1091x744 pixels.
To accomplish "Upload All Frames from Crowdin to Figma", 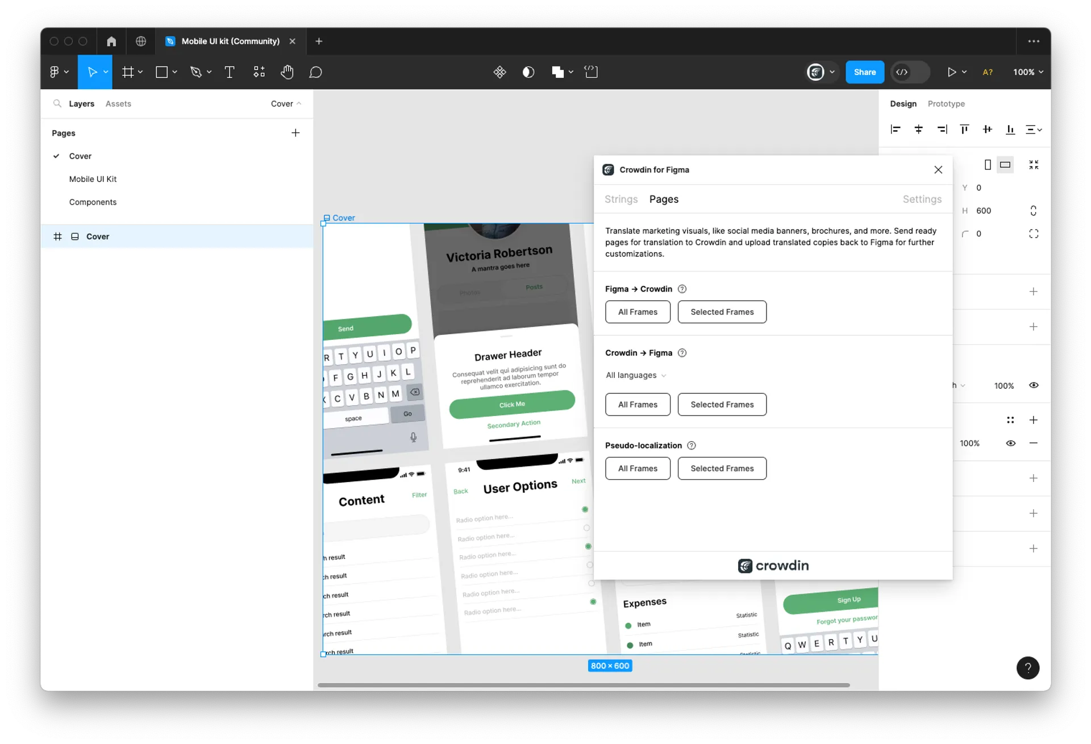I will coord(638,405).
